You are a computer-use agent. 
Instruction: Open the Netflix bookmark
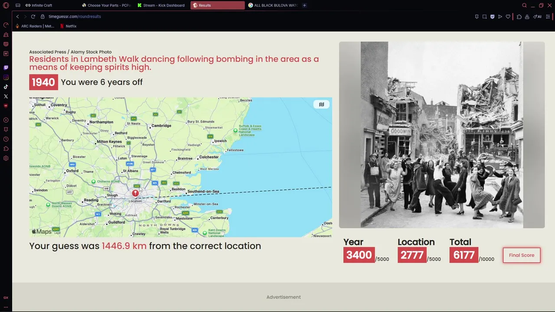(68, 26)
